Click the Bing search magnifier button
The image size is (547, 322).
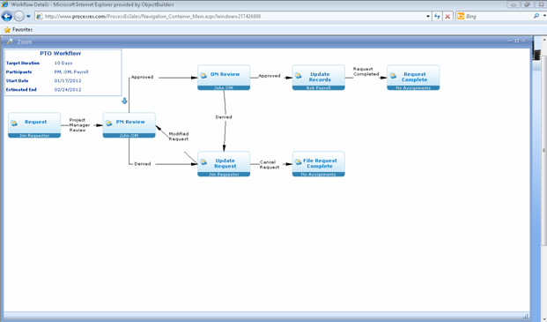point(536,16)
